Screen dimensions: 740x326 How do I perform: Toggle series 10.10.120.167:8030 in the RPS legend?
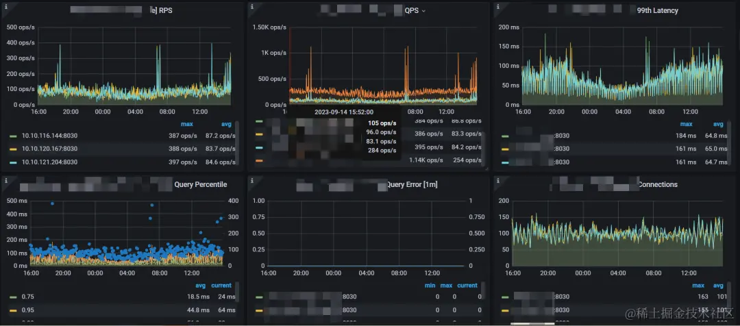coord(49,149)
